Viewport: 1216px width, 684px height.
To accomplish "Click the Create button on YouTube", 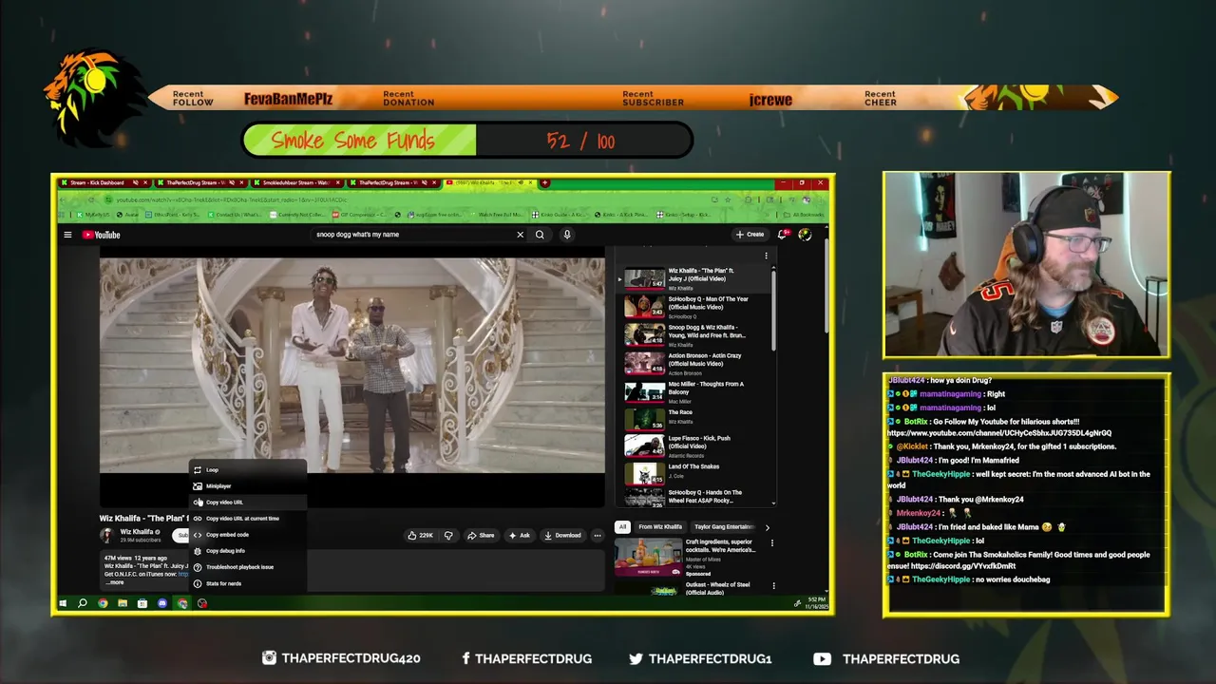I will [750, 235].
